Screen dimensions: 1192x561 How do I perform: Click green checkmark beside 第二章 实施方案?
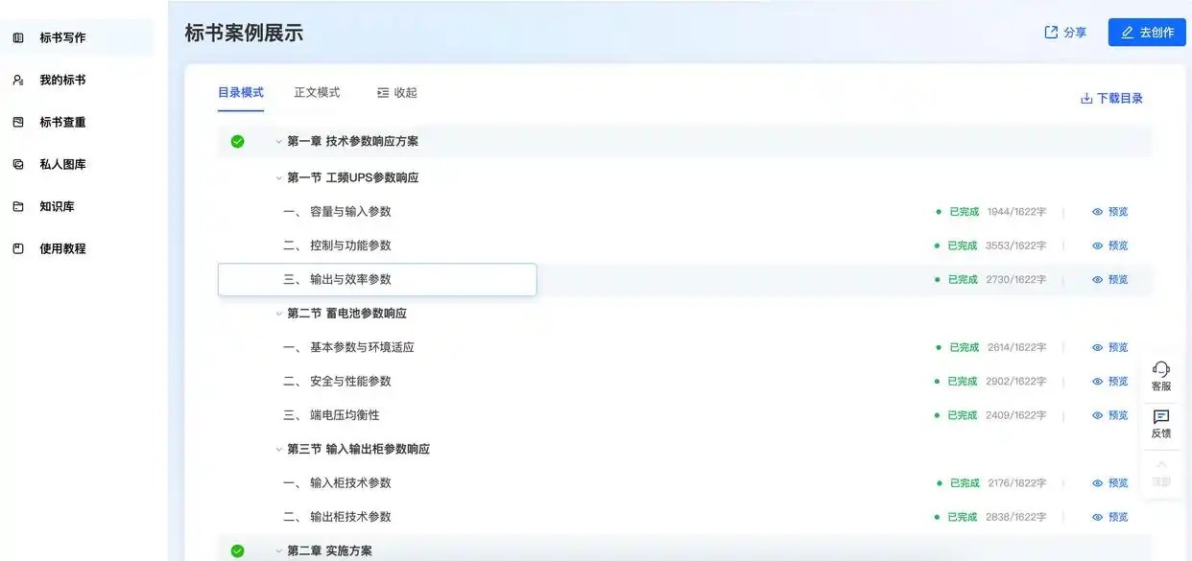tap(237, 550)
